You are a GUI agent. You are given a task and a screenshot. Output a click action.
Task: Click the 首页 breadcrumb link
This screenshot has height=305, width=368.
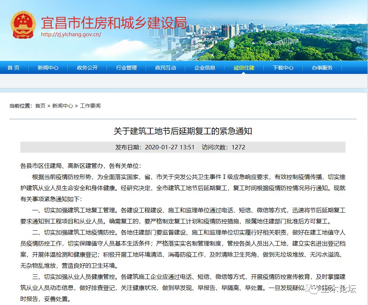tap(40, 106)
